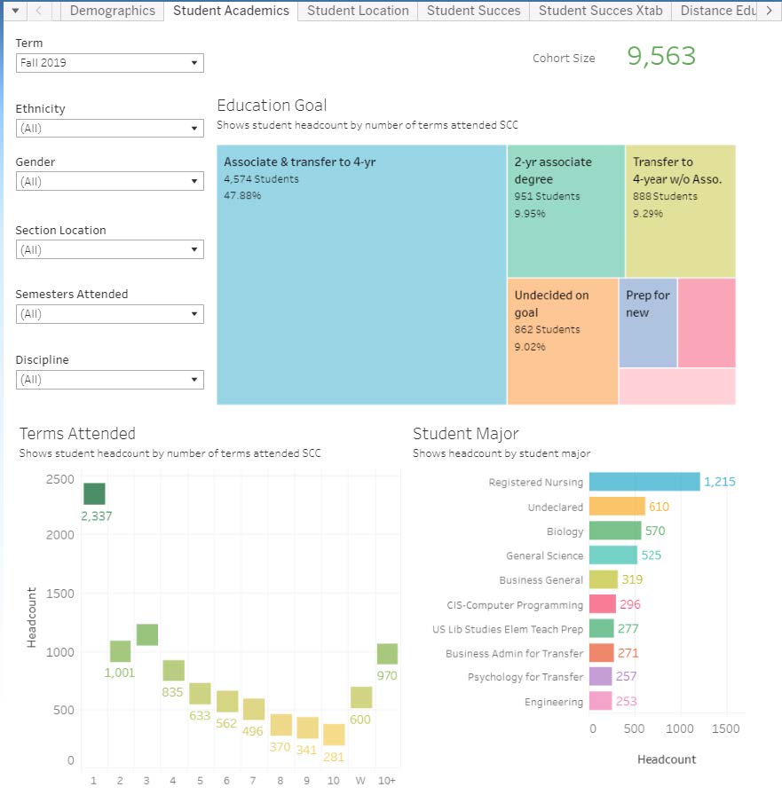Select the Biology major bar
The height and width of the screenshot is (795, 782).
point(615,531)
